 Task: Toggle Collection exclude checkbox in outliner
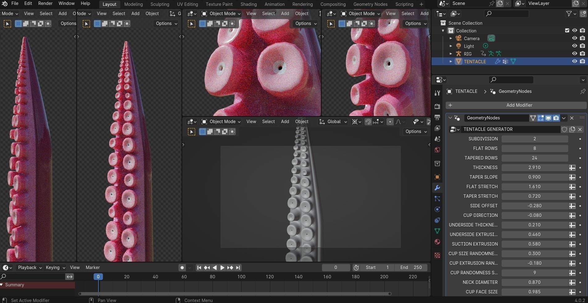pos(567,31)
